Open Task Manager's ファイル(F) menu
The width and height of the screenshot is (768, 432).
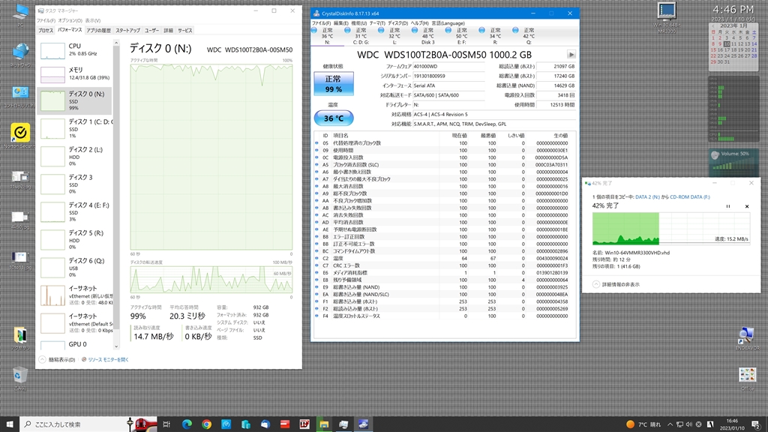tap(46, 20)
